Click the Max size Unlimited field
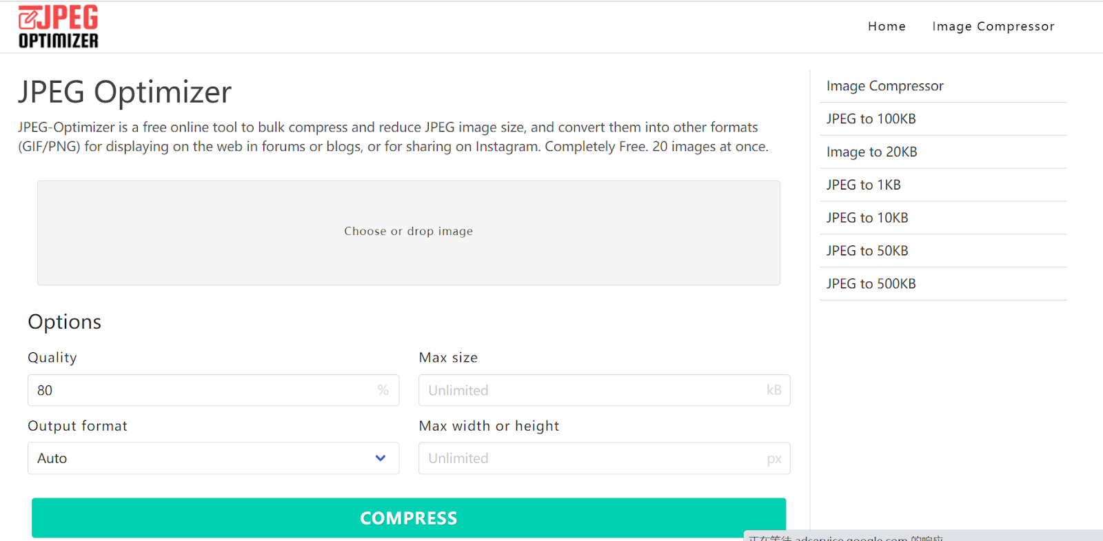The width and height of the screenshot is (1103, 541). pyautogui.click(x=604, y=390)
